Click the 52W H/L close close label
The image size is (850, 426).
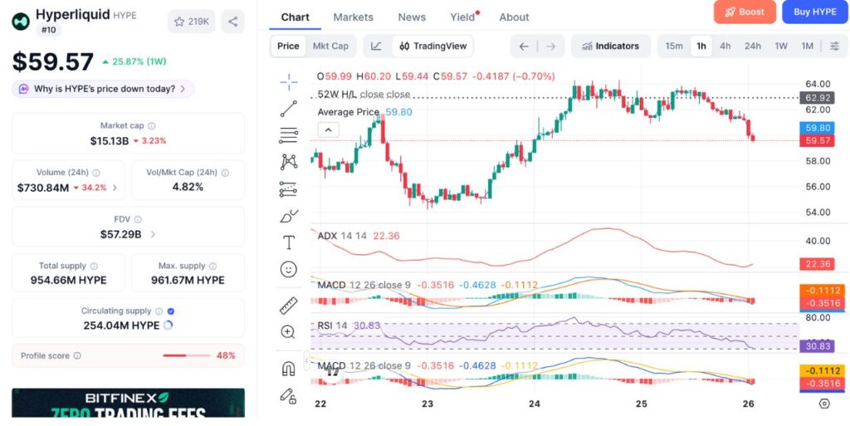[364, 95]
